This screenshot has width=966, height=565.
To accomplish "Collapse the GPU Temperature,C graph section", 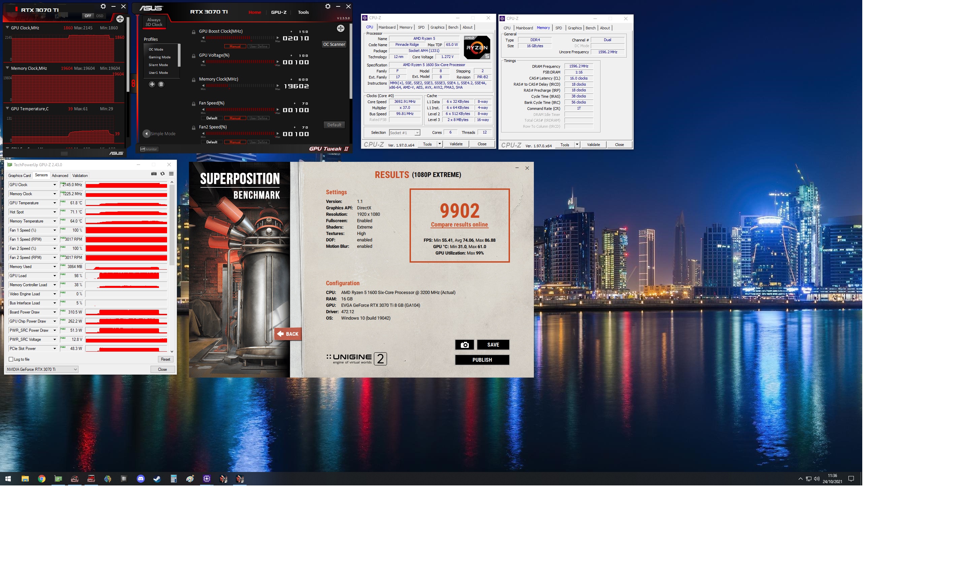I will (x=7, y=109).
